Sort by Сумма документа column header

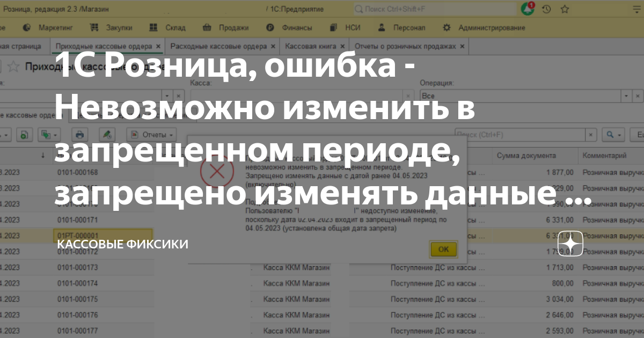(526, 156)
